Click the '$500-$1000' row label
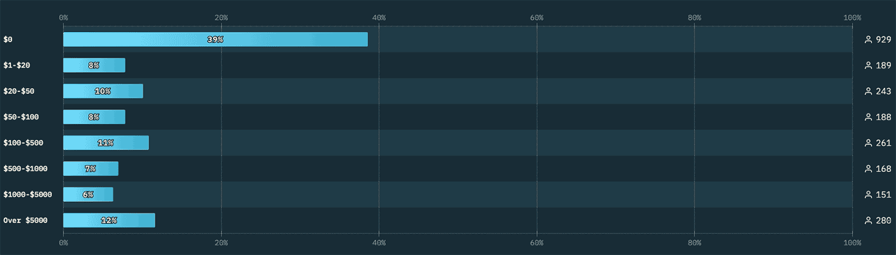Screen dimensions: 896x255 point(26,169)
